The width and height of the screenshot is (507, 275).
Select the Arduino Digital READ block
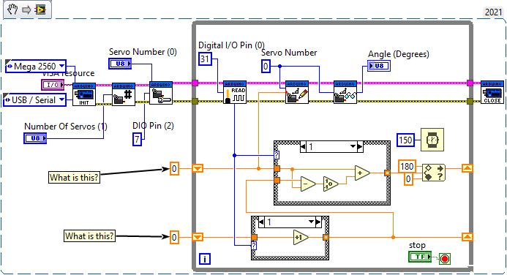click(x=235, y=92)
